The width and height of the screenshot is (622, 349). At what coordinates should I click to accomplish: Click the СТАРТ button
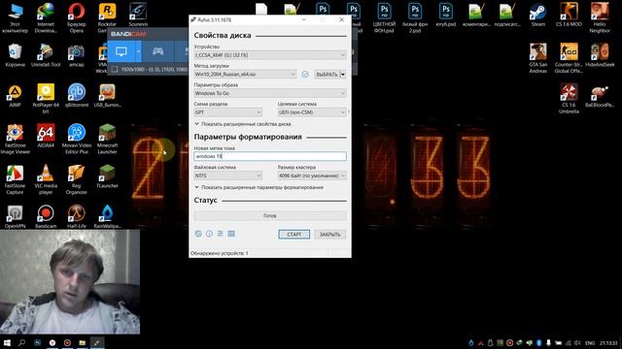(x=294, y=235)
